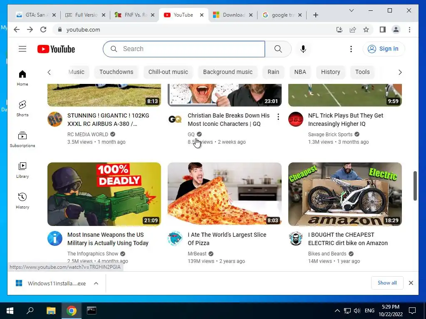Open Subscriptions in the sidebar
This screenshot has height=319, width=426.
pos(22,140)
